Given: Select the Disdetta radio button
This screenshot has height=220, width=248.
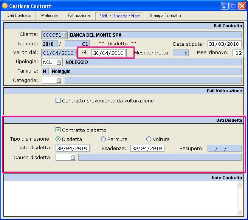Looking at the screenshot, I should pos(58,139).
